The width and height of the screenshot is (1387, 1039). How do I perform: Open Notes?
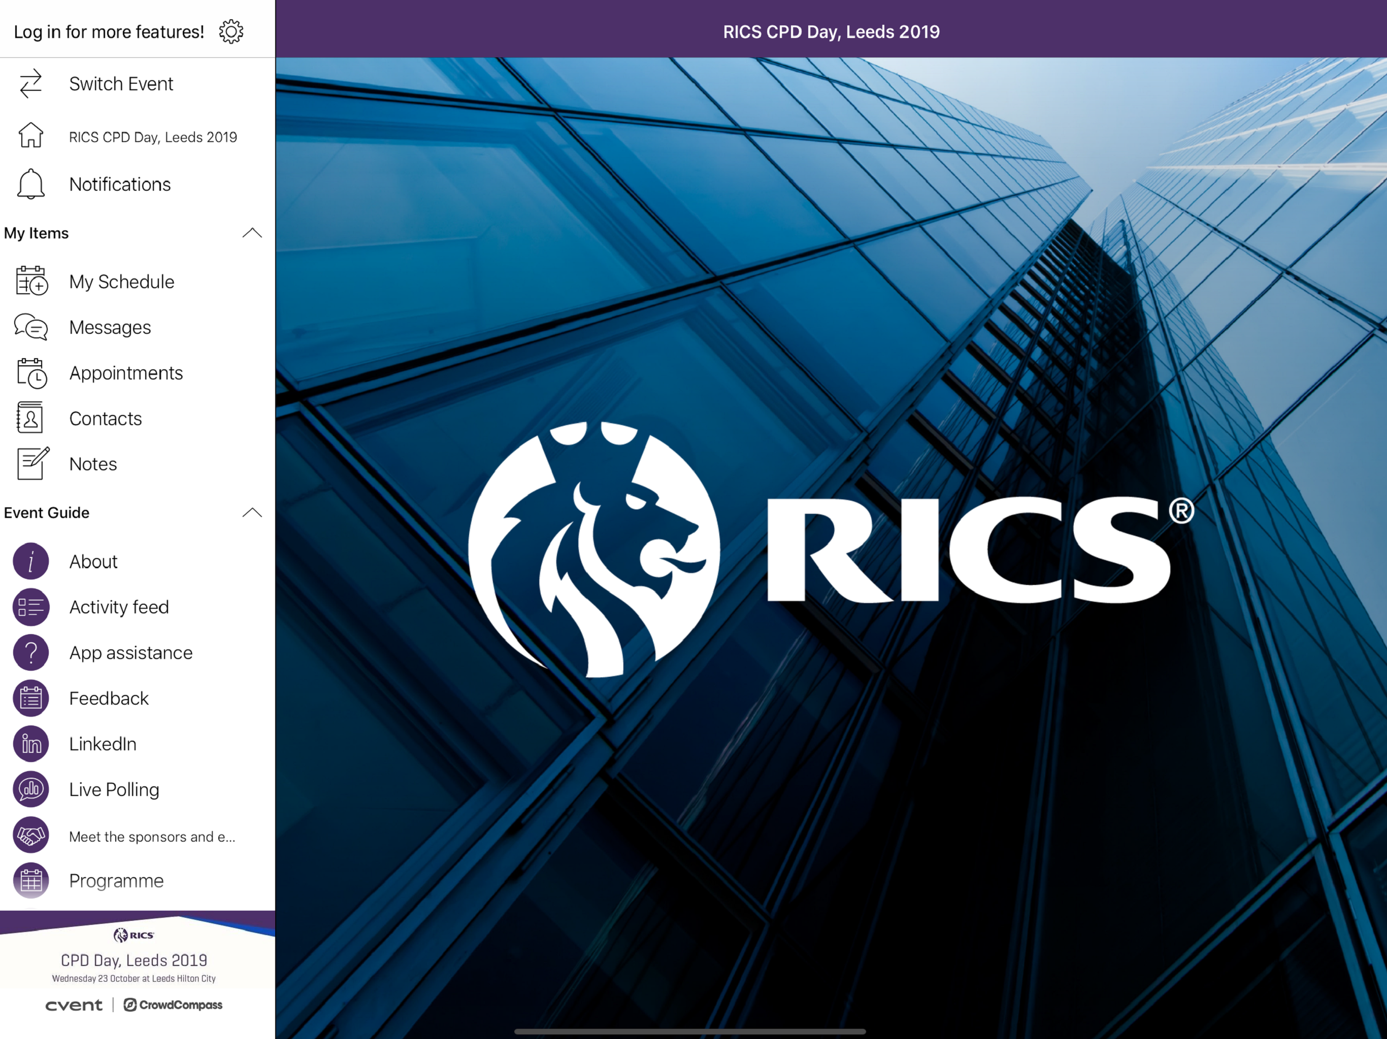pyautogui.click(x=137, y=464)
